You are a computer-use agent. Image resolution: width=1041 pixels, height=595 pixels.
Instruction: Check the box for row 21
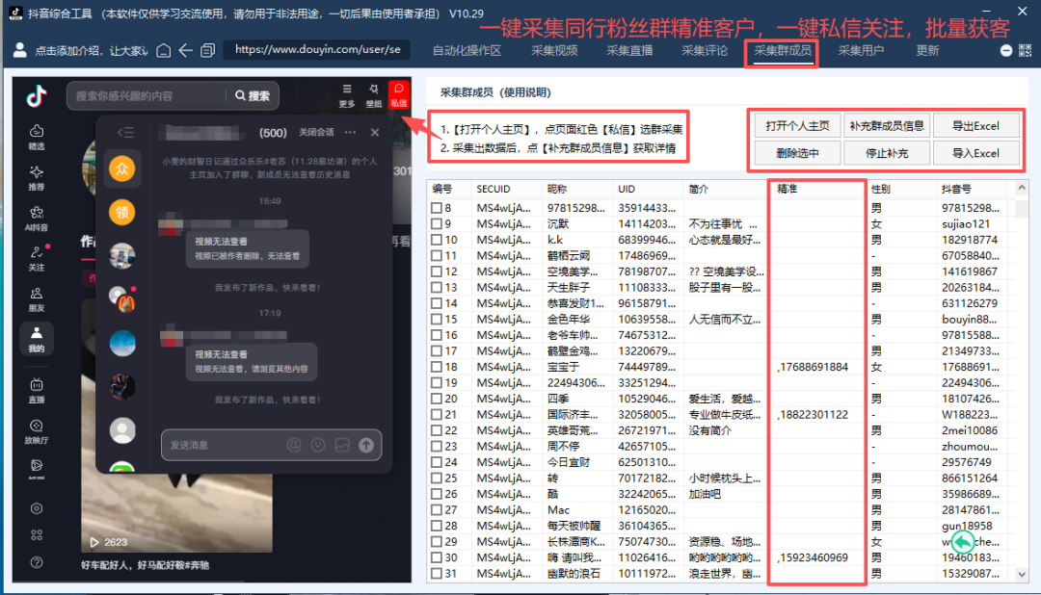pos(437,415)
